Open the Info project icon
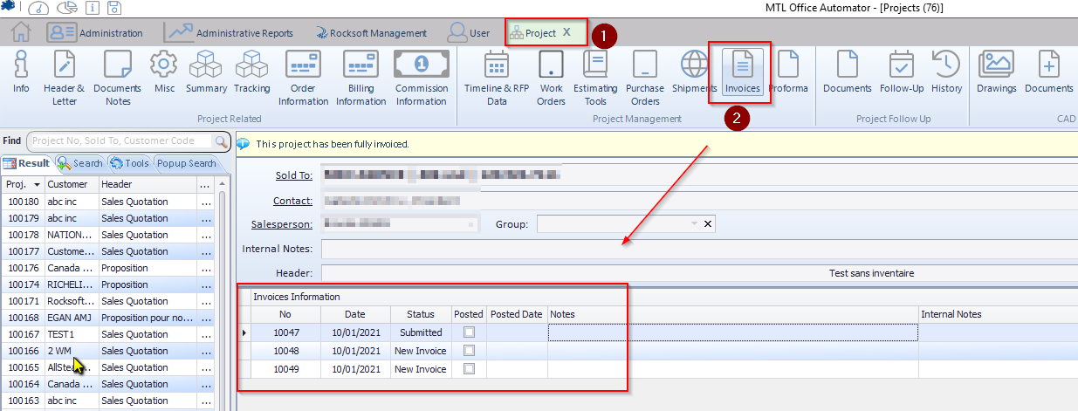 pos(21,72)
